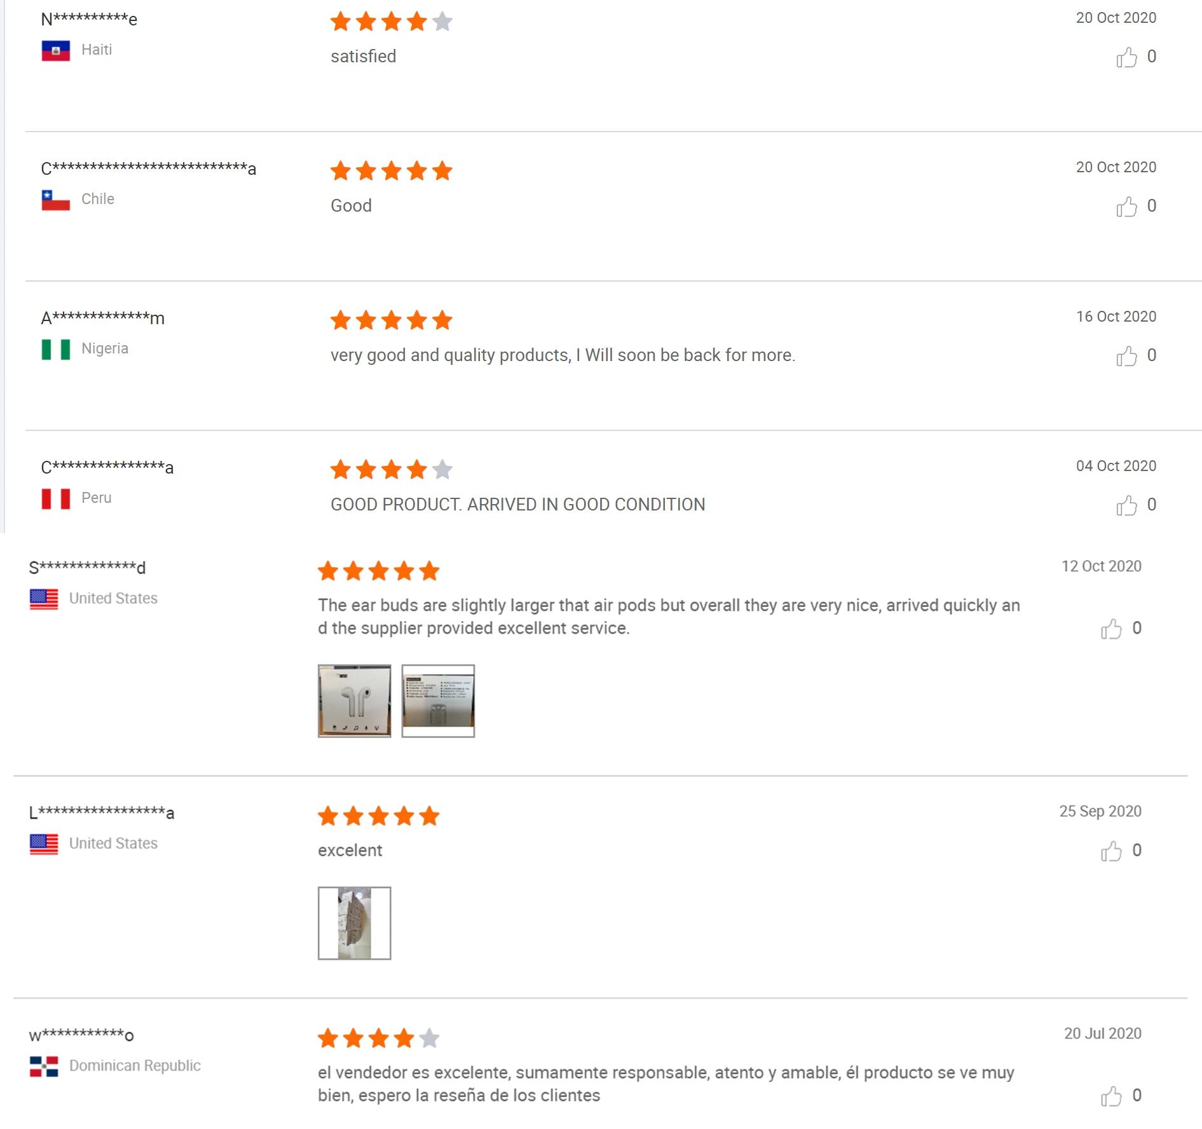Open the earbuds box photo thumbnail
The width and height of the screenshot is (1202, 1129).
[354, 701]
